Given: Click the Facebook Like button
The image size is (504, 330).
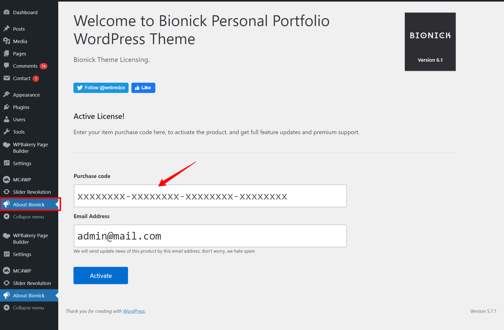Looking at the screenshot, I should point(143,88).
